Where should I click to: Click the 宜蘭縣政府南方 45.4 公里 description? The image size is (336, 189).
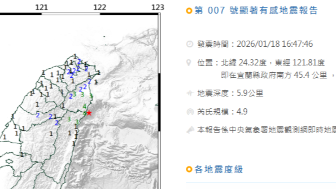pos(274,75)
